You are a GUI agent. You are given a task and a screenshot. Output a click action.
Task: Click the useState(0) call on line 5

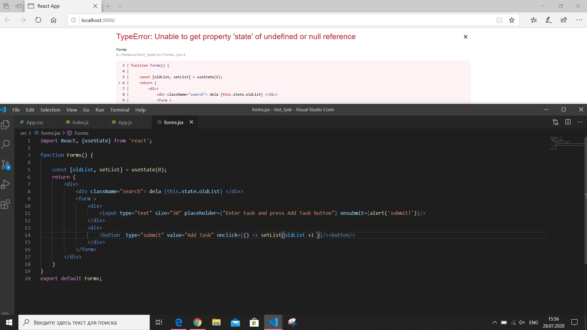coord(148,170)
